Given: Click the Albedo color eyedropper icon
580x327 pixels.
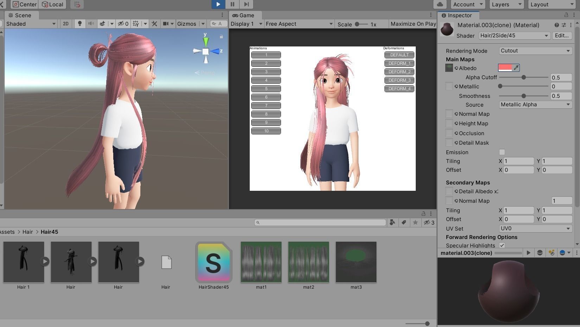Looking at the screenshot, I should pyautogui.click(x=516, y=68).
